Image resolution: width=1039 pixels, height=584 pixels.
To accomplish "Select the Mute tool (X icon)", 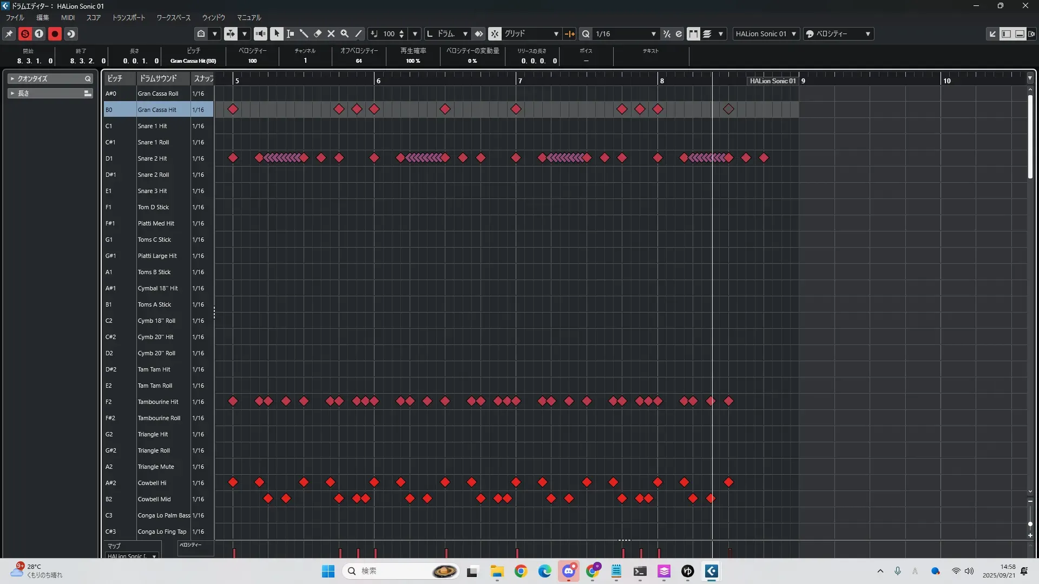I will click(x=331, y=34).
